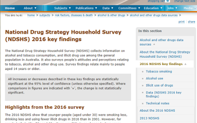Click the 'change text size' link
Screen dimensions: 197x123
tap(185, 1)
